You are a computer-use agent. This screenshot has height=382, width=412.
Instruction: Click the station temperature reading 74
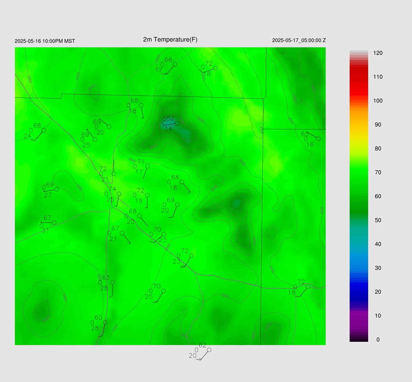[x=112, y=189]
